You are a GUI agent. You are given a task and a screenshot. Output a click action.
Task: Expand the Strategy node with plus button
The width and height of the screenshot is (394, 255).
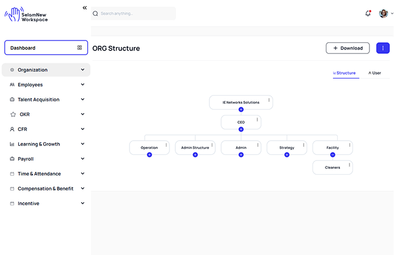287,155
